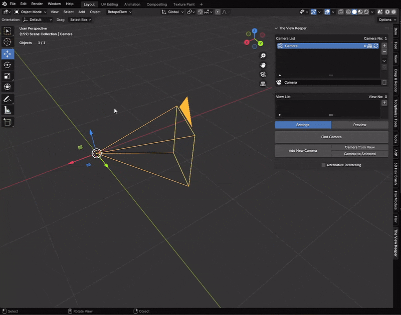Open the Global orientation dropdown
401x315 pixels.
pos(172,12)
